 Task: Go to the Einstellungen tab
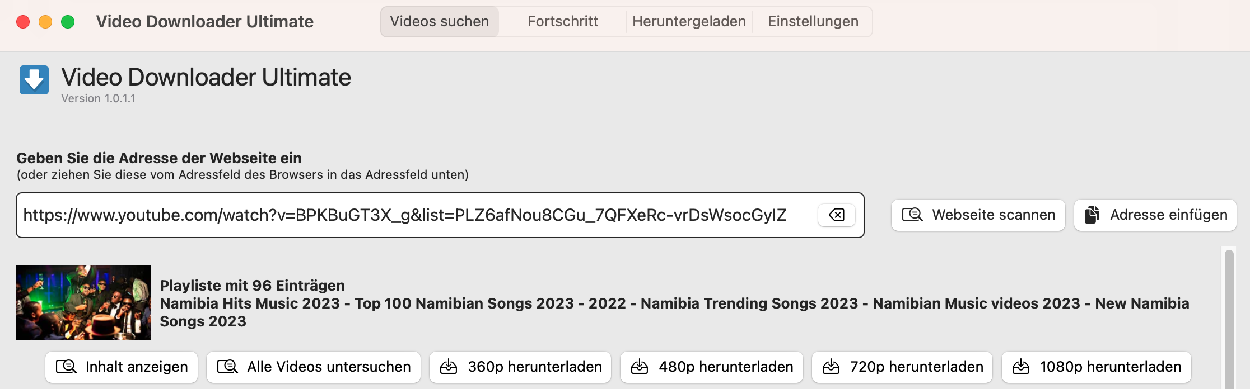tap(813, 22)
